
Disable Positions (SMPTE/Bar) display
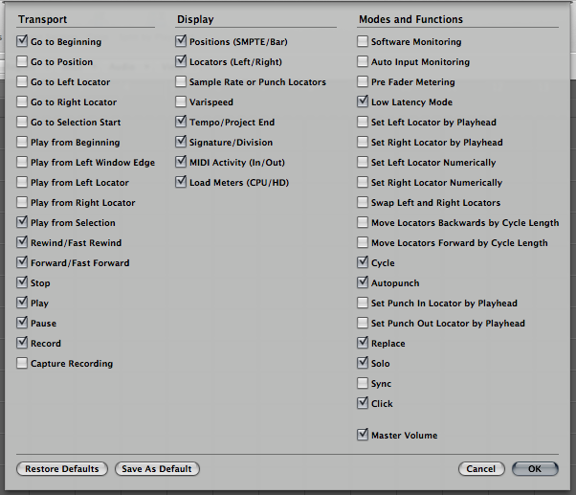[182, 42]
